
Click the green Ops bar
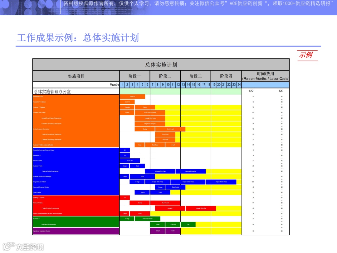pyautogui.click(x=188, y=224)
